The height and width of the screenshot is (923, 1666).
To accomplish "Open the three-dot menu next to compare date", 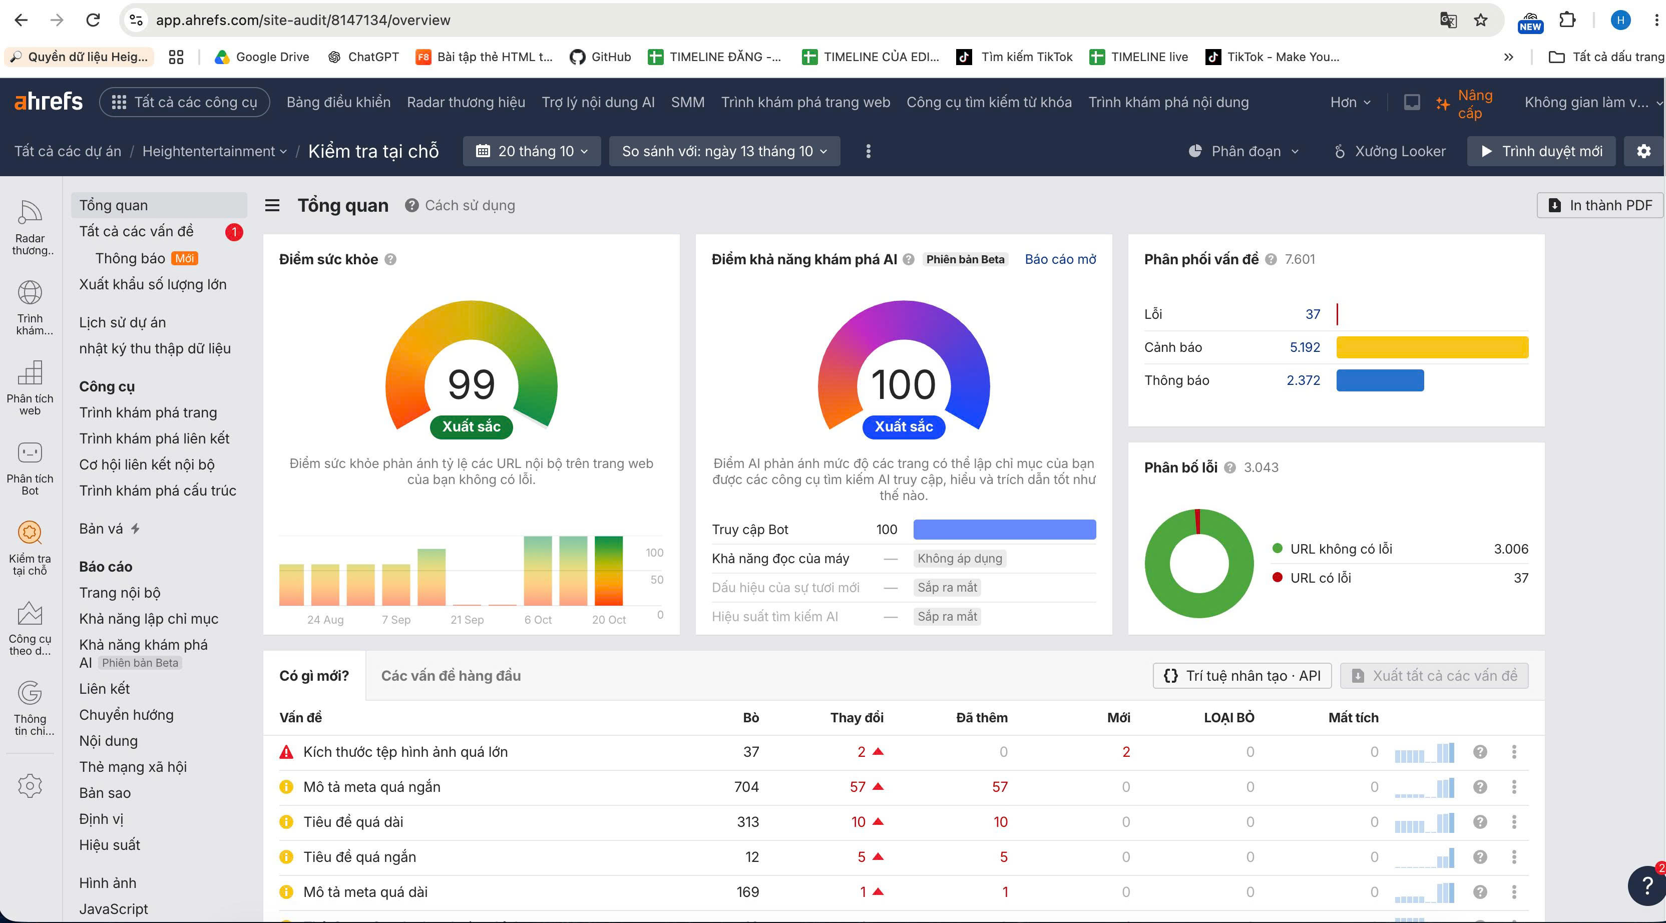I will (868, 151).
